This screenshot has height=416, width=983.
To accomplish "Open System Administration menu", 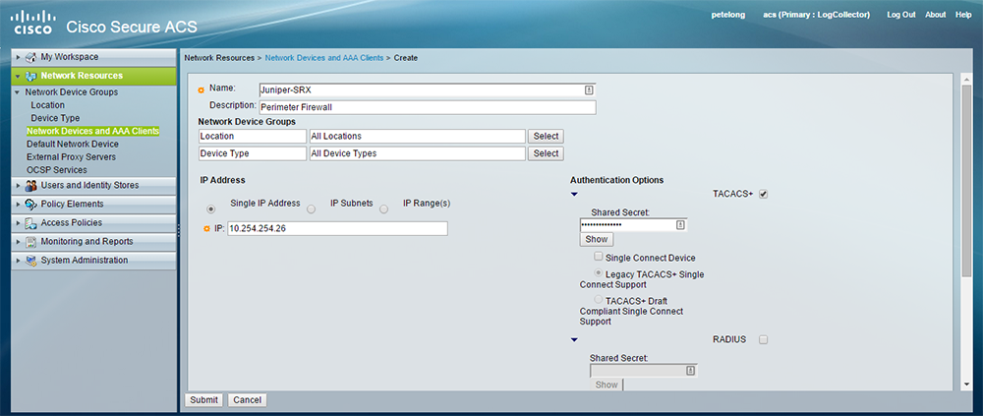I will [94, 261].
